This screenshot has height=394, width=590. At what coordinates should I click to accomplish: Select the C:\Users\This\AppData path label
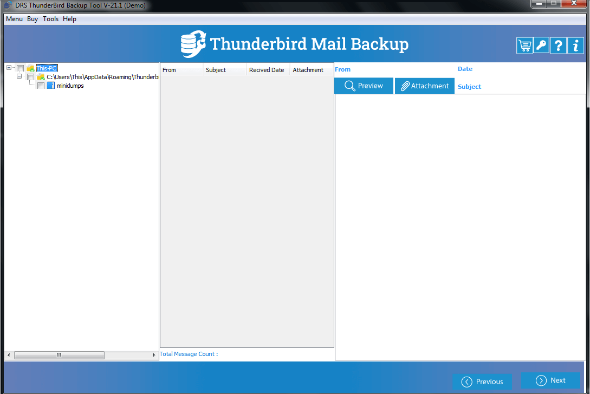102,77
